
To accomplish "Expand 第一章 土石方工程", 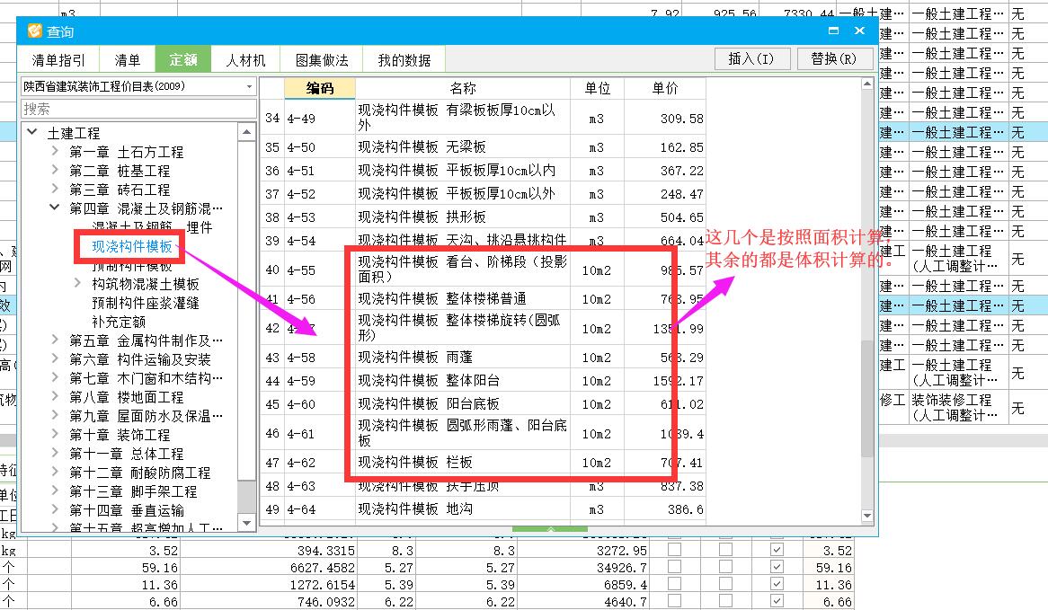I will [x=55, y=151].
